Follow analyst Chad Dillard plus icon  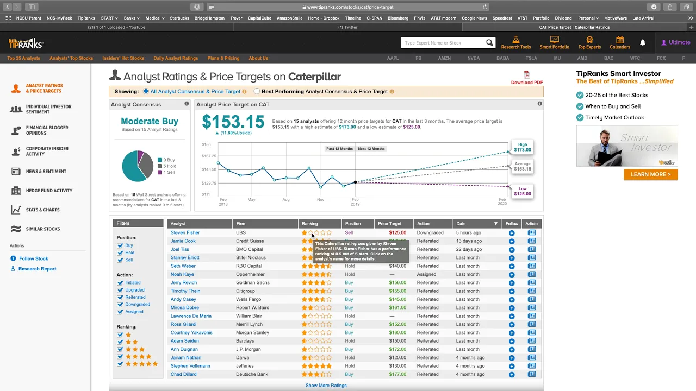tap(512, 374)
